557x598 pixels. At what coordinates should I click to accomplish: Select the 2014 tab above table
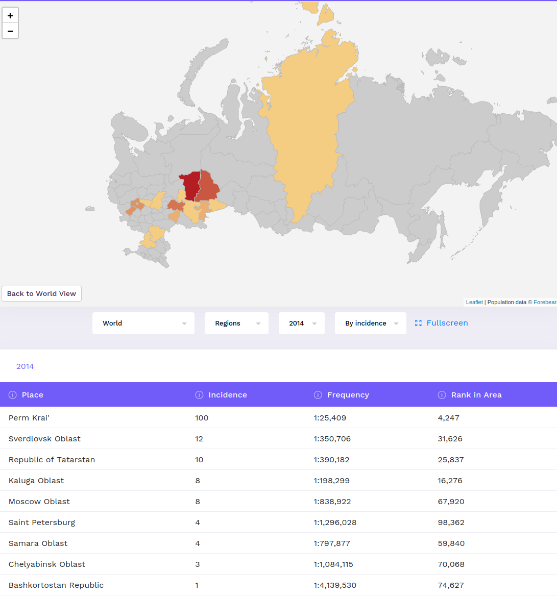pos(25,366)
